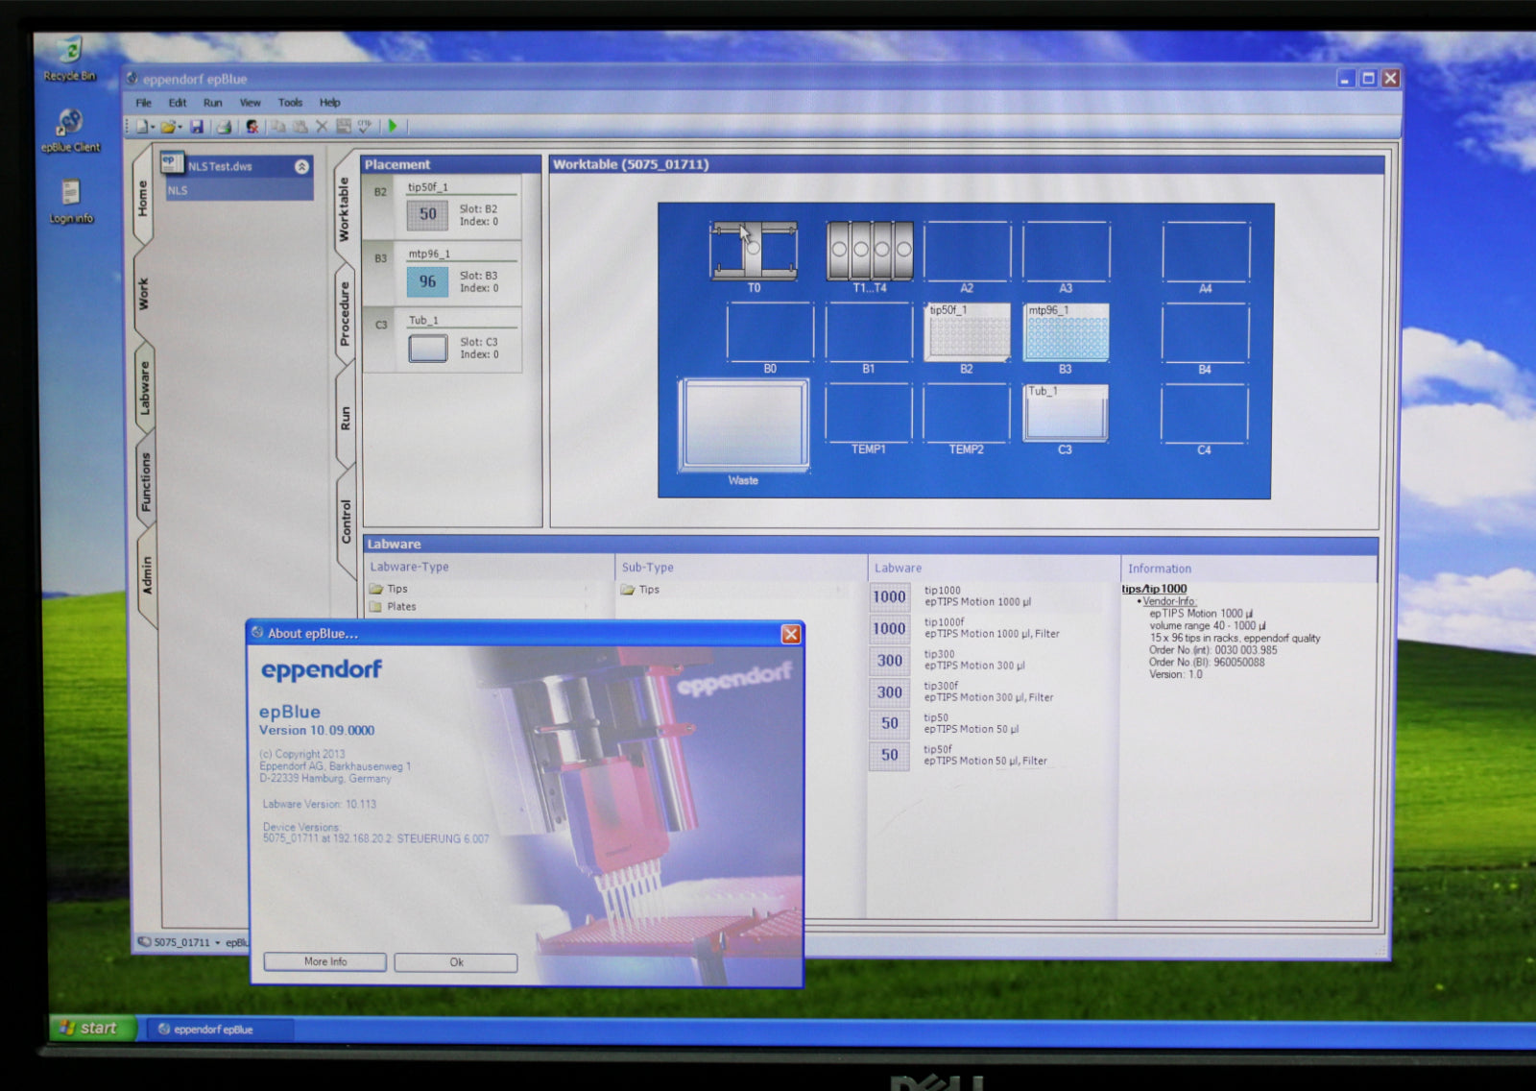Screen dimensions: 1536x1091
Task: Open the Help menu
Action: pyautogui.click(x=329, y=103)
